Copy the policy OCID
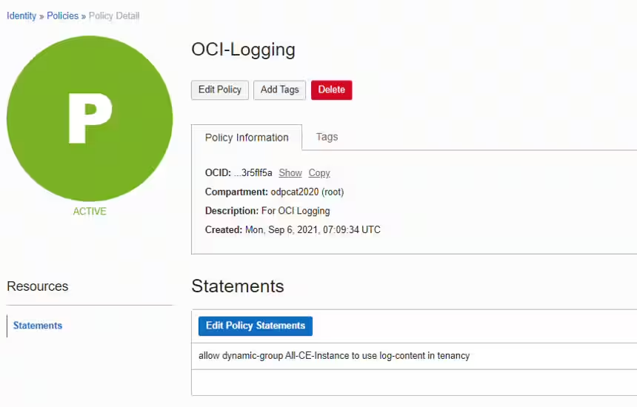Screen dimensions: 637x407 pos(319,172)
